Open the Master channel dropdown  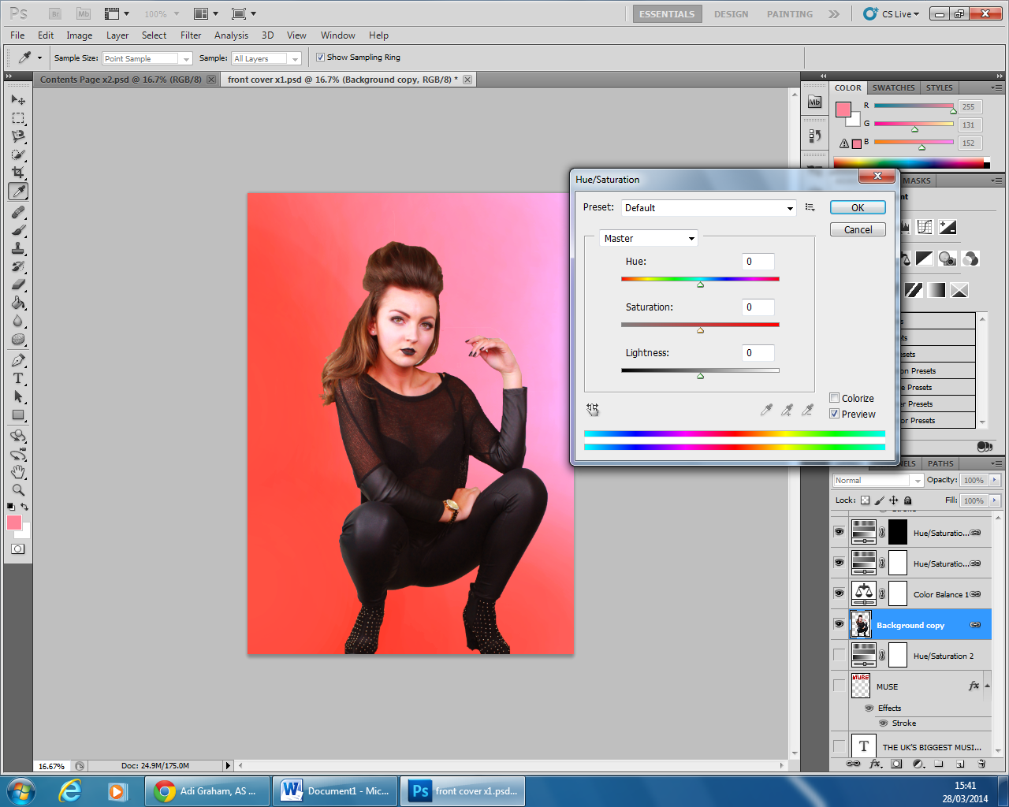point(691,239)
